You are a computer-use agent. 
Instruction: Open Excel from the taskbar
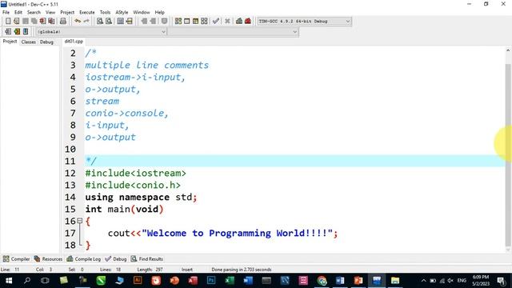pyautogui.click(x=230, y=281)
